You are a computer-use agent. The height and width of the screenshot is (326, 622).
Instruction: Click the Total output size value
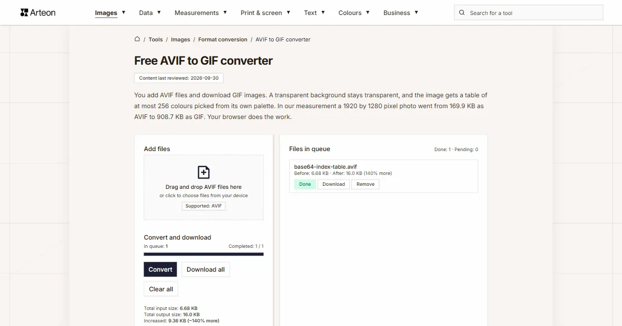[191, 314]
